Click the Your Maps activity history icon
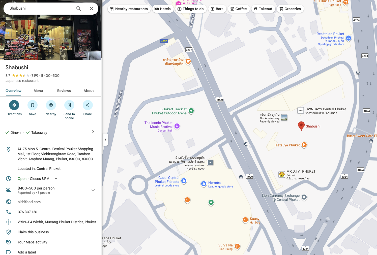 click(x=9, y=242)
